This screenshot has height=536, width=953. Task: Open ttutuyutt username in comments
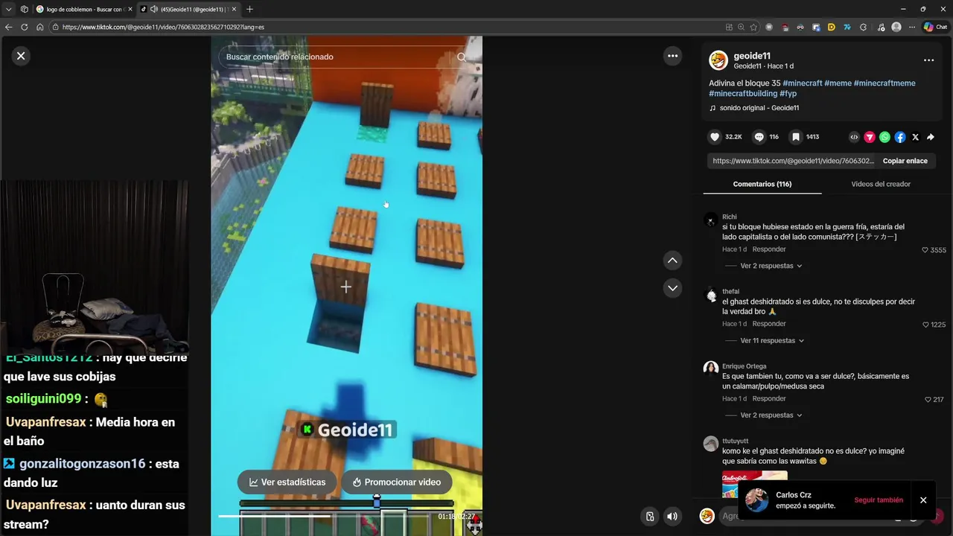click(735, 441)
